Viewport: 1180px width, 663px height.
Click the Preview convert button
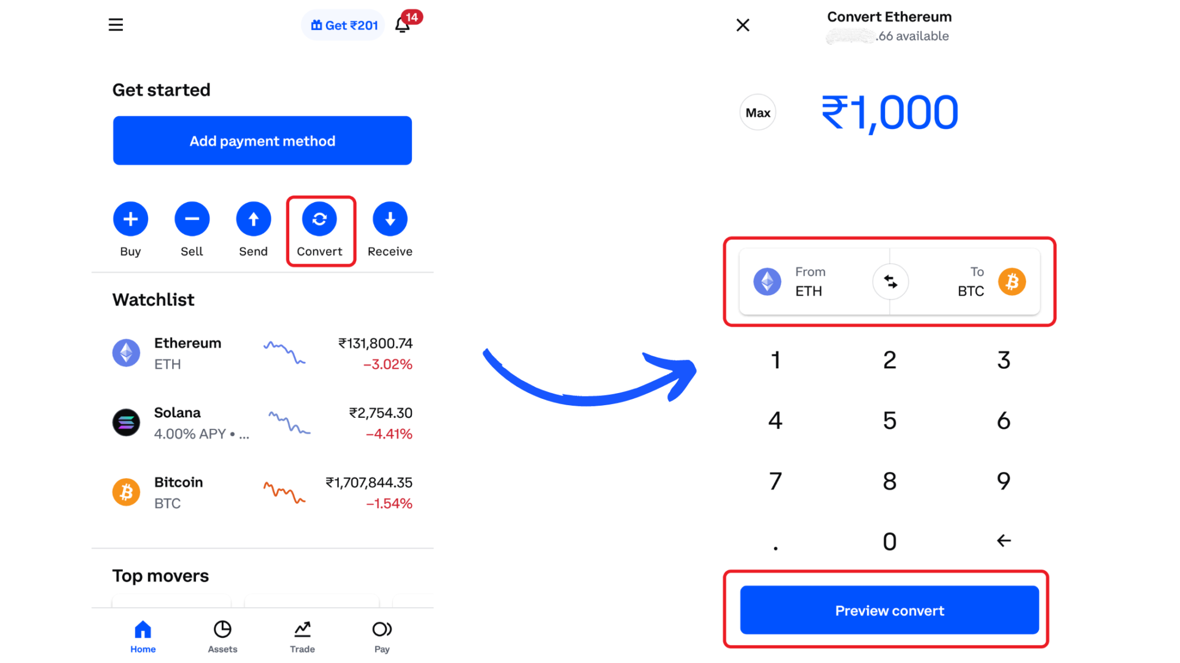[889, 609]
